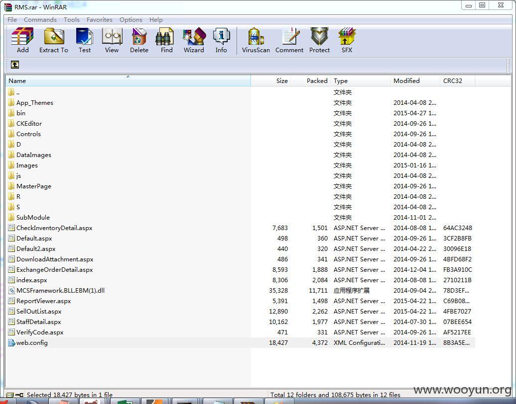
Task: Open the Favorites menu
Action: pos(100,20)
